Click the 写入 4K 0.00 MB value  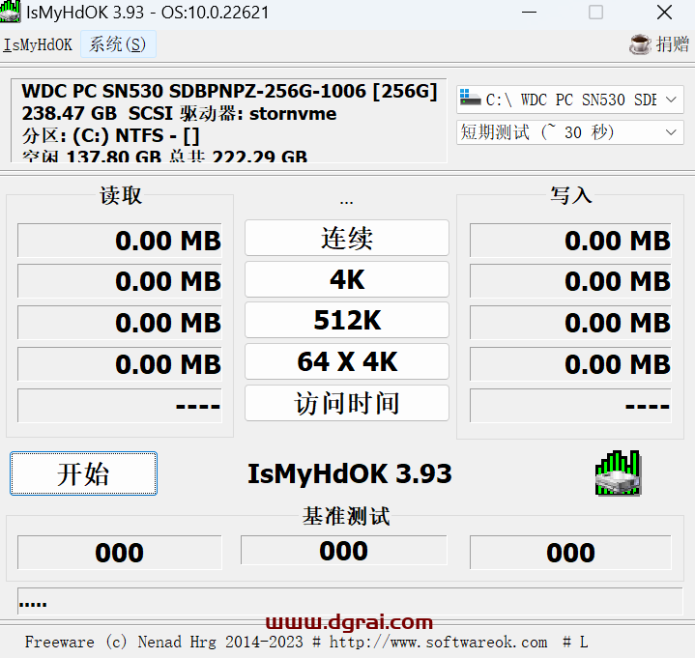[x=570, y=281]
